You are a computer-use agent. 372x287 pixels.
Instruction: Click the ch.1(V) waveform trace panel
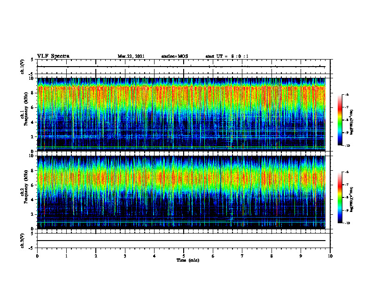[184, 67]
